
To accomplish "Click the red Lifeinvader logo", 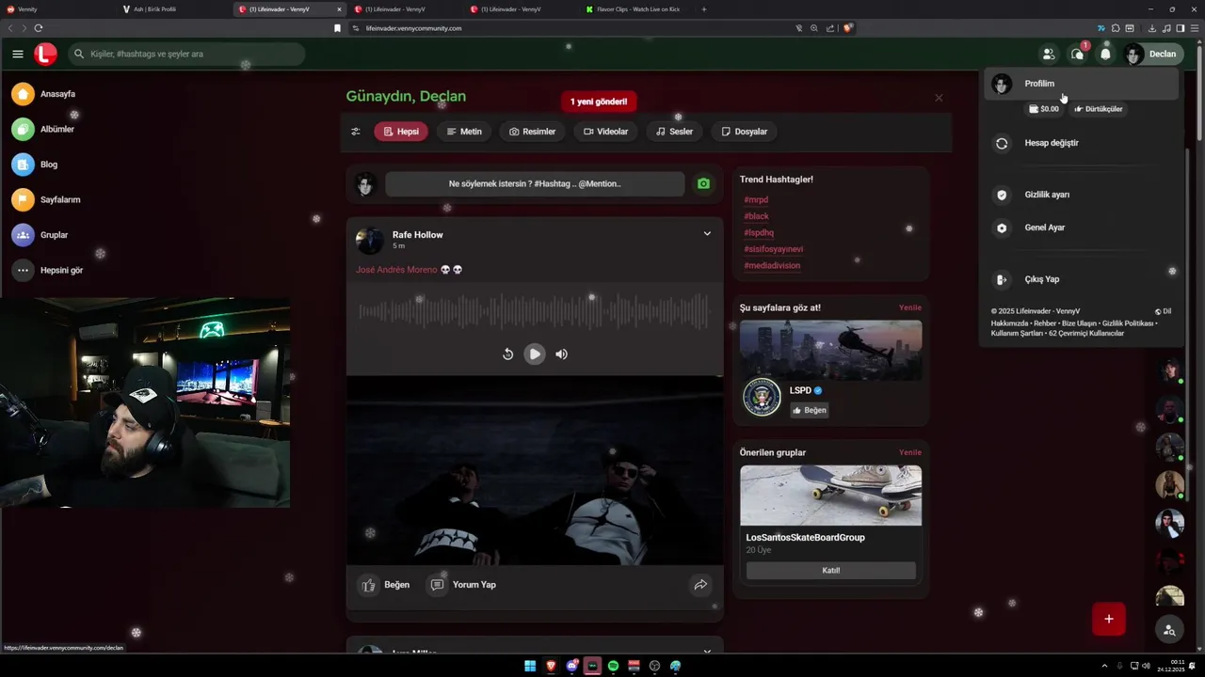I will (x=45, y=54).
